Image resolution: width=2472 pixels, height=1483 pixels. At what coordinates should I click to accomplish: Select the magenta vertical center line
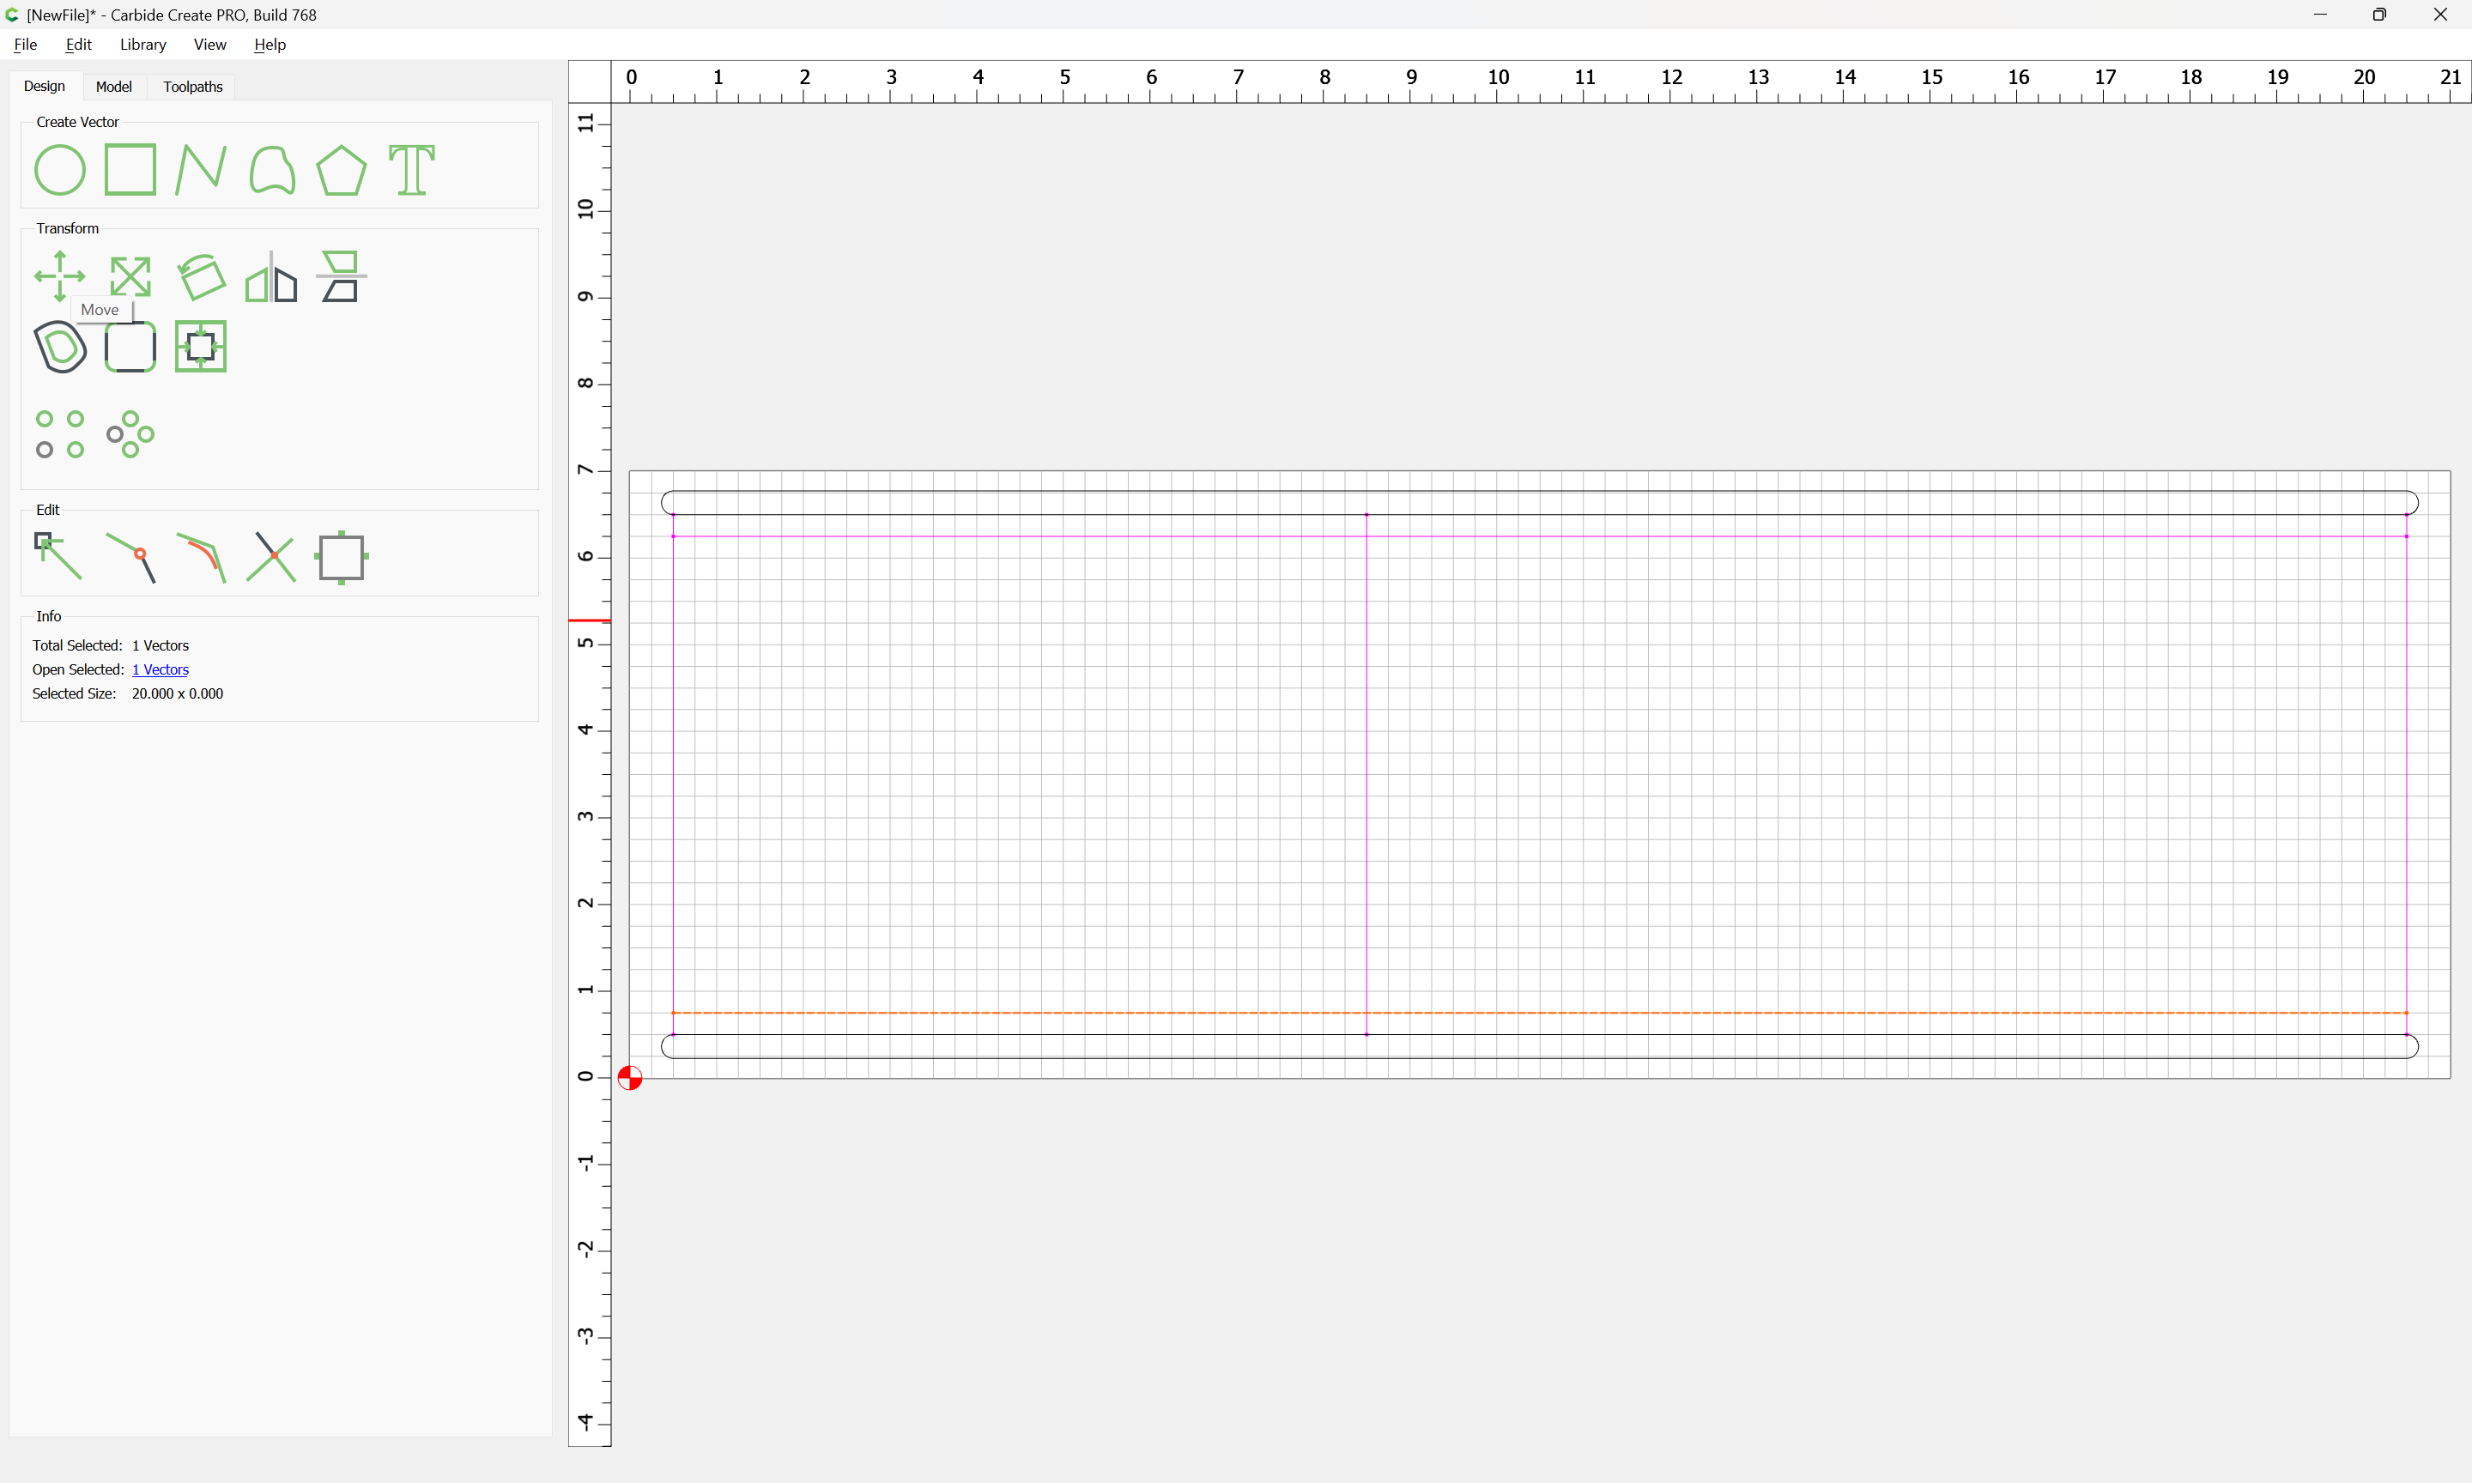tap(1366, 774)
